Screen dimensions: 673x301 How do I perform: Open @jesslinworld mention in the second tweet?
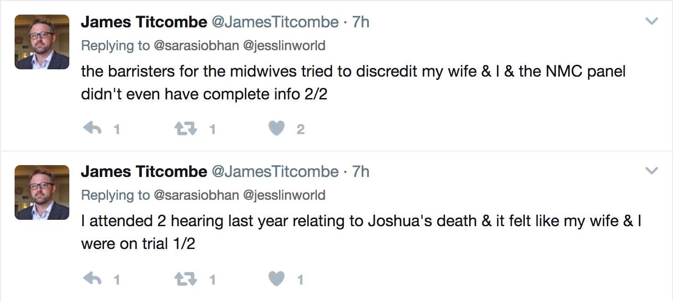point(284,195)
